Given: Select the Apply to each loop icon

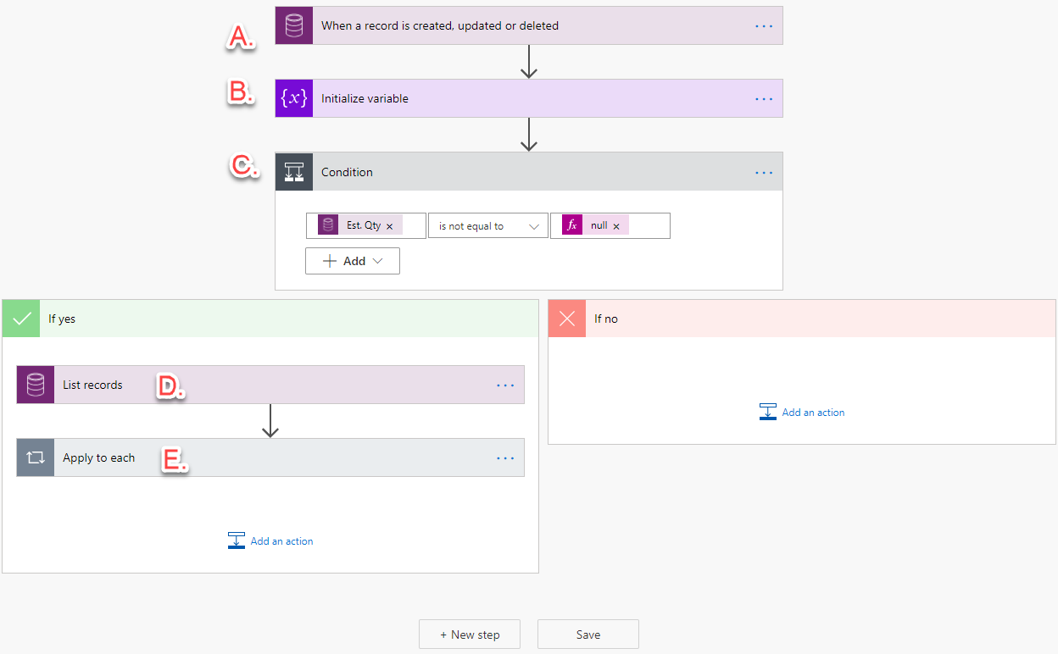Looking at the screenshot, I should coord(35,457).
